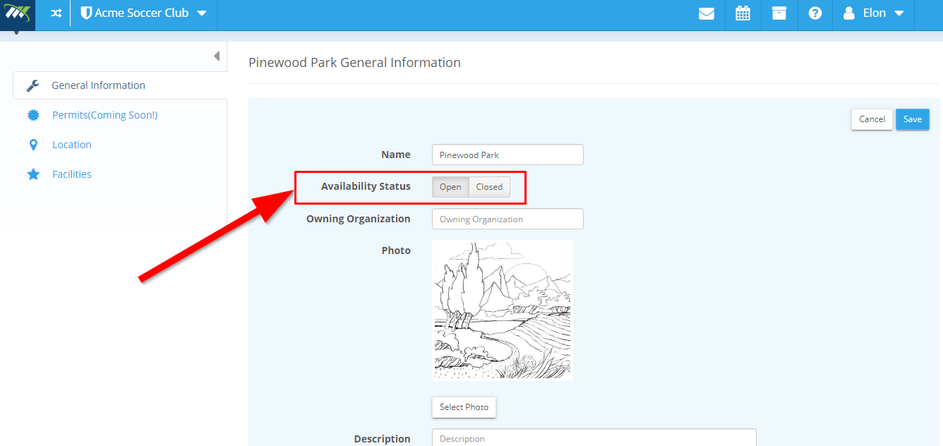This screenshot has width=943, height=446.
Task: Click the shuffle switch icon in header
Action: click(x=56, y=13)
